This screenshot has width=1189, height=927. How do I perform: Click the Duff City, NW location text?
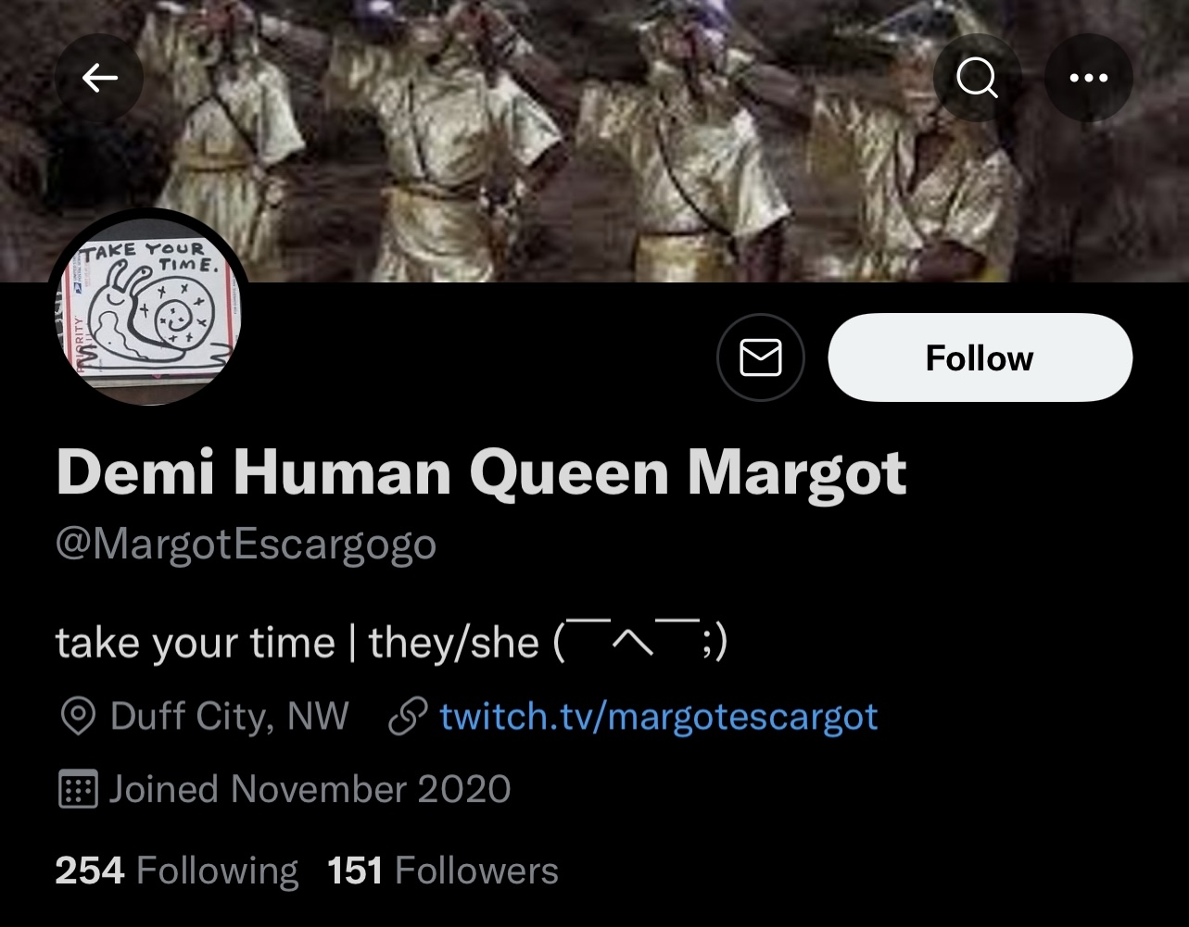229,717
